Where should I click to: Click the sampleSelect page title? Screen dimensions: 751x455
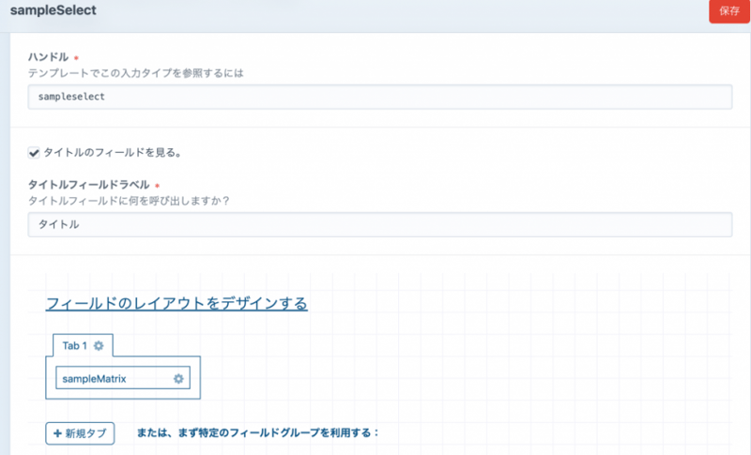53,11
